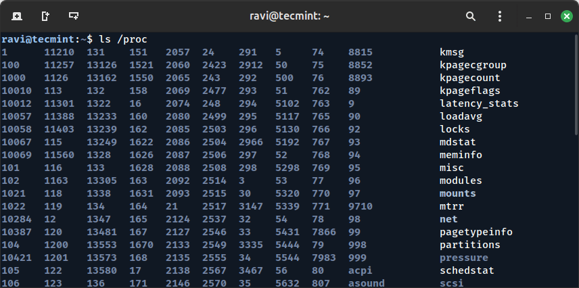Select the latency_stats entry
Image resolution: width=579 pixels, height=288 pixels.
point(479,103)
